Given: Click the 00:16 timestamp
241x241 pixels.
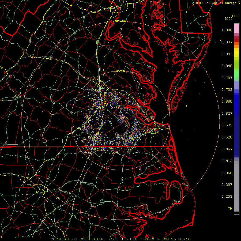Looking at the screenshot, I should pos(184,239).
